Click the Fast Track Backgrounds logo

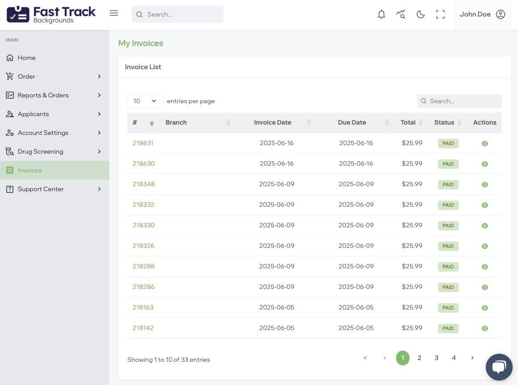[51, 14]
